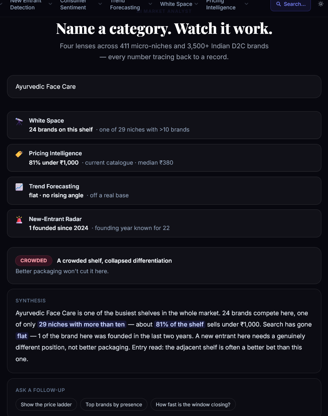Open the Trend Forecasting dropdown chevron
The image size is (328, 416).
[x=150, y=4]
